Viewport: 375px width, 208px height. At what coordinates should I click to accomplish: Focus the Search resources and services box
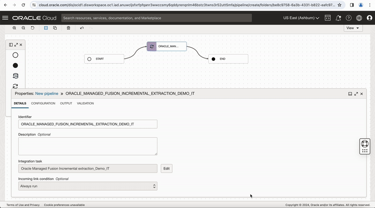(x=157, y=18)
